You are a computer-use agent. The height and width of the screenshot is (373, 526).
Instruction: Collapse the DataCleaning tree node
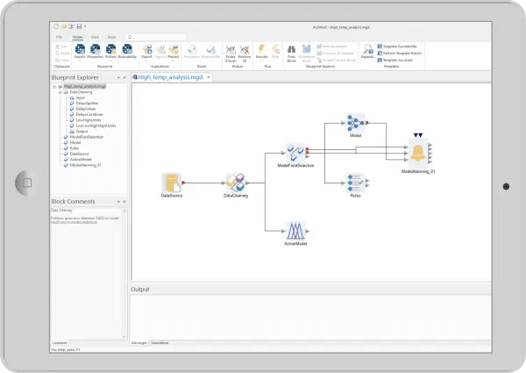click(x=59, y=92)
